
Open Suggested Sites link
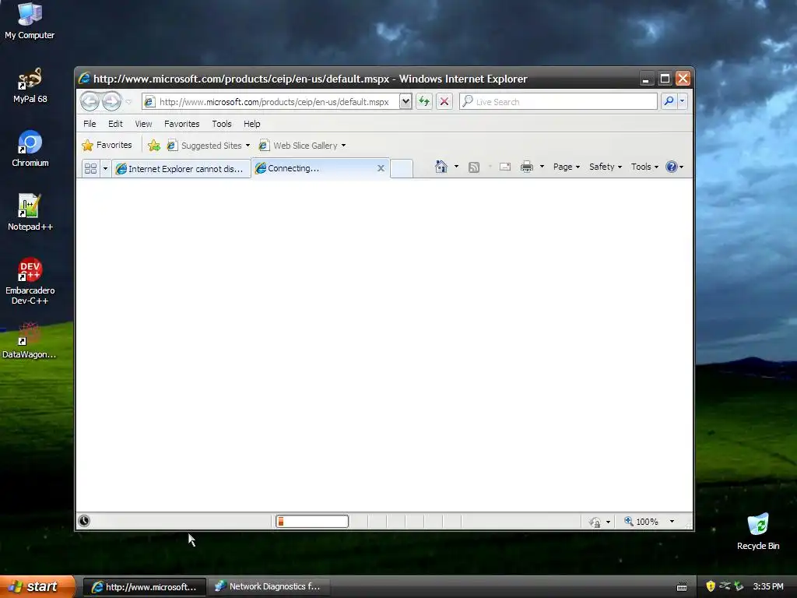pos(209,146)
